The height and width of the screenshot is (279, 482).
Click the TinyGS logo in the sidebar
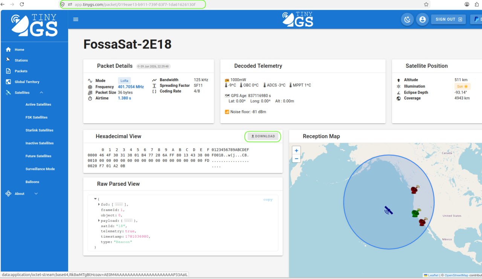tap(34, 25)
